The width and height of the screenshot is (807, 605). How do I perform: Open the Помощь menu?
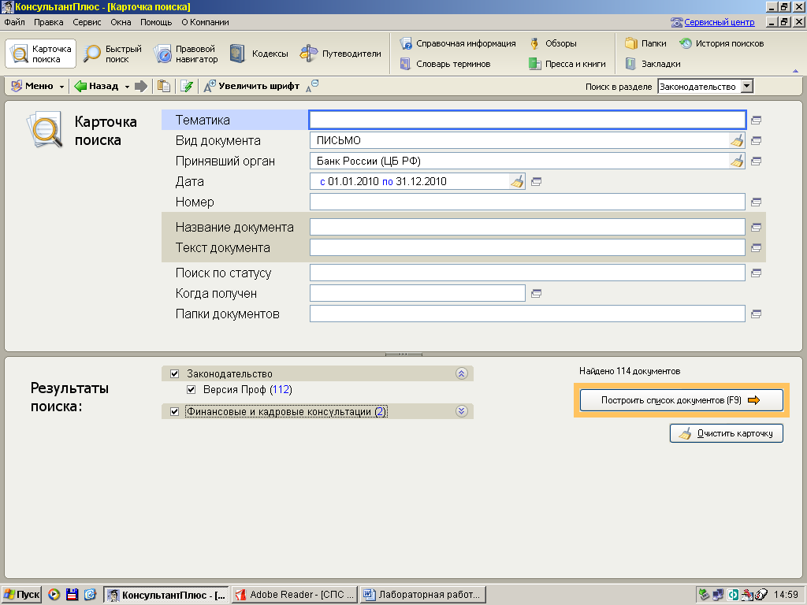156,22
